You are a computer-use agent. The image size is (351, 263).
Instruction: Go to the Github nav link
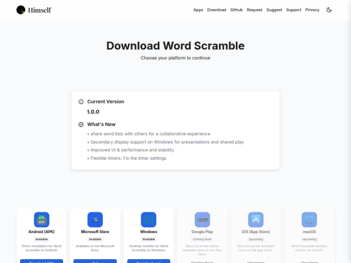[x=237, y=10]
